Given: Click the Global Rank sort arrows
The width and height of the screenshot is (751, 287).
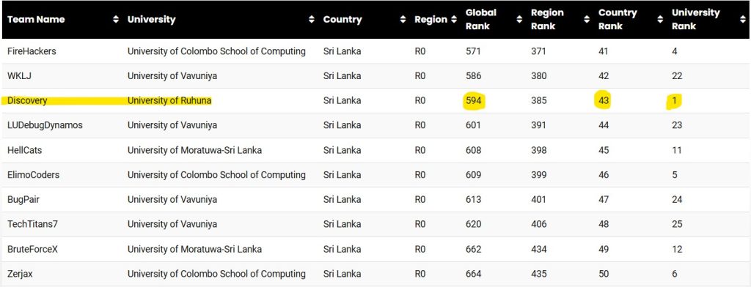Looking at the screenshot, I should (519, 20).
